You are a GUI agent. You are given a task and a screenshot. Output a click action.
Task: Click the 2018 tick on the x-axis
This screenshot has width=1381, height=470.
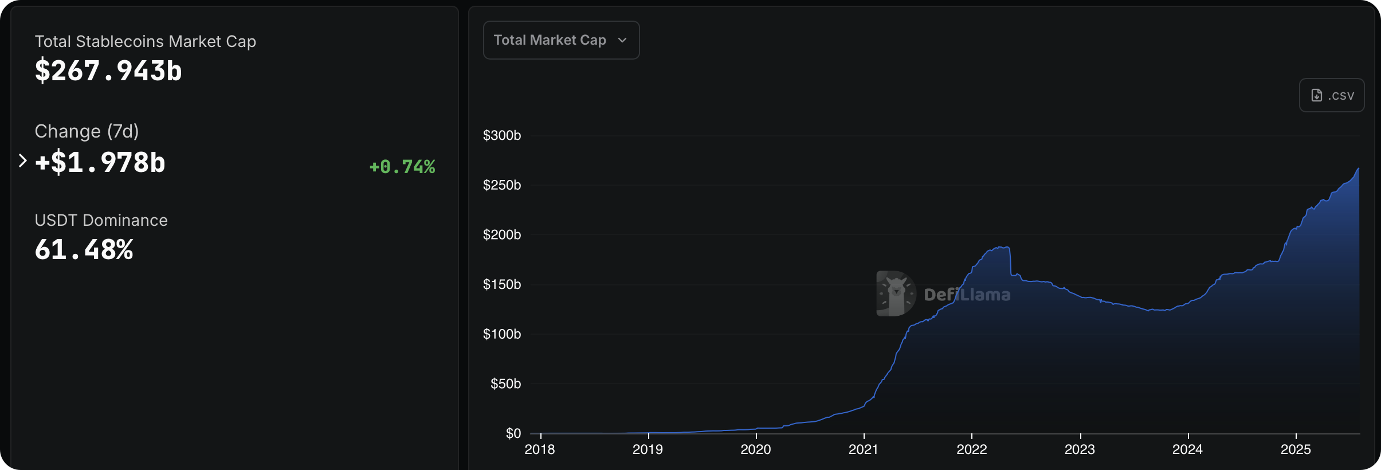point(540,449)
